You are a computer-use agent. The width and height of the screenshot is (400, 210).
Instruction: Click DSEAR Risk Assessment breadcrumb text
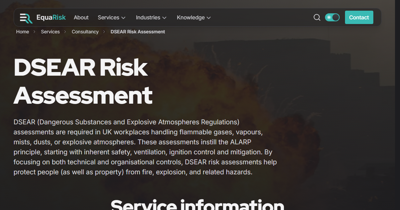click(138, 32)
